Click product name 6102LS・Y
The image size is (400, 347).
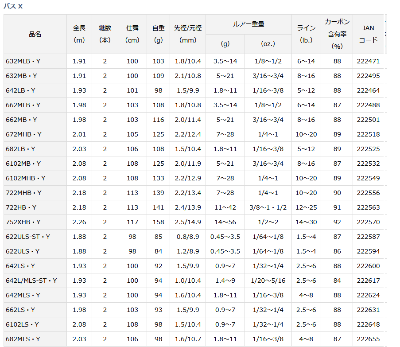tap(22, 324)
